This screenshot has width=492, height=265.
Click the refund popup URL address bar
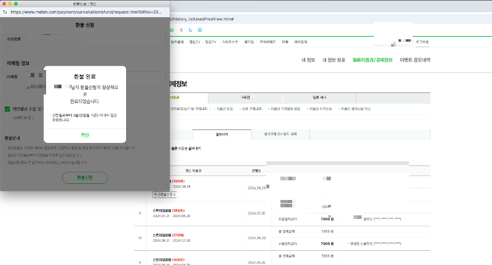pos(86,12)
